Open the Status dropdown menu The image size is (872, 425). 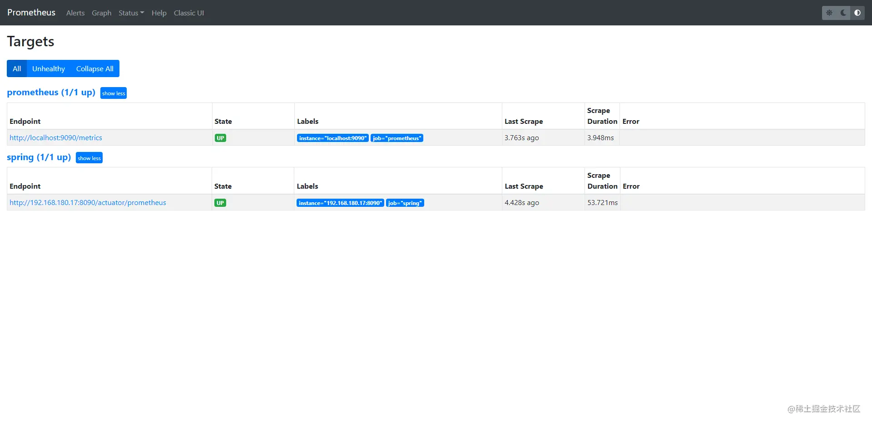(131, 13)
